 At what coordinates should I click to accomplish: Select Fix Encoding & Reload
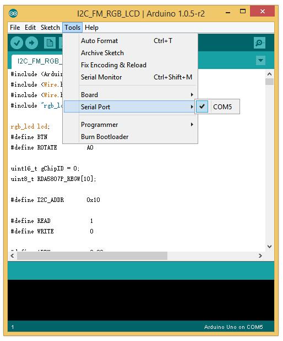pos(130,65)
